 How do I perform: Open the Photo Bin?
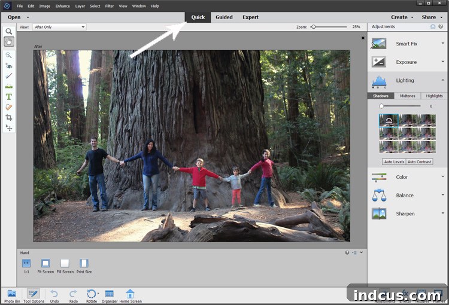[x=12, y=296]
